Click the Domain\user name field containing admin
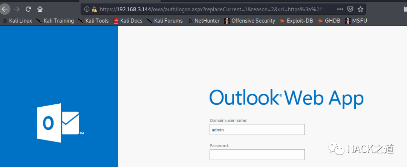This screenshot has width=407, height=167. [x=257, y=129]
